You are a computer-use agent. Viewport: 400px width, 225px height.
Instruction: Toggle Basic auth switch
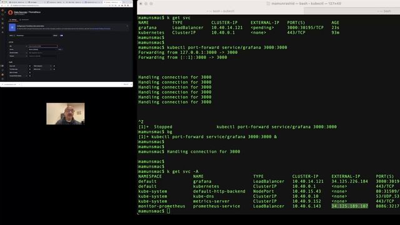30,66
